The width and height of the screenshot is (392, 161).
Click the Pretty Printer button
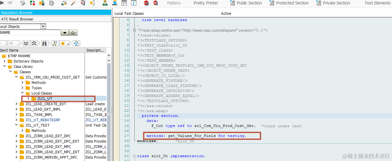(x=206, y=3)
